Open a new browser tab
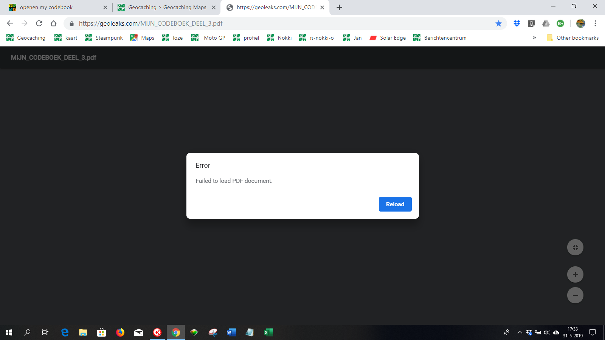Viewport: 605px width, 340px height. pos(340,7)
